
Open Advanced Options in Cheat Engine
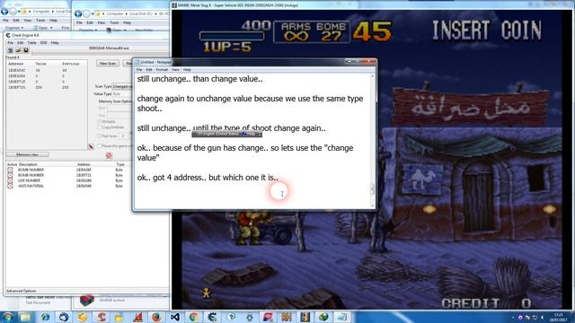tap(22, 291)
